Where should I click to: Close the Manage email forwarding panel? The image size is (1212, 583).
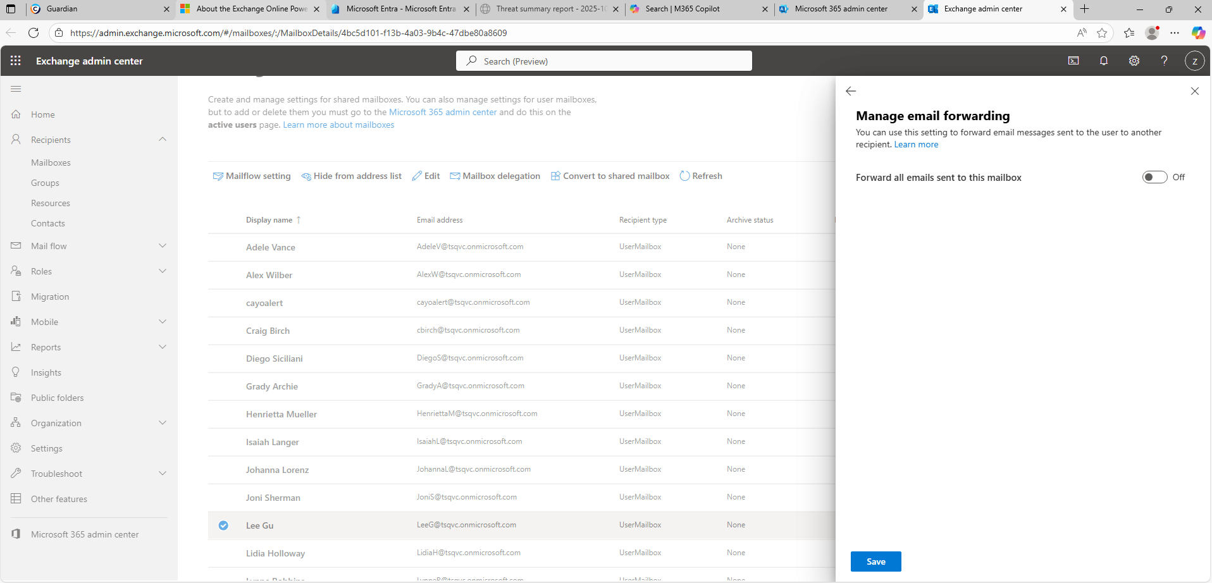click(1194, 91)
